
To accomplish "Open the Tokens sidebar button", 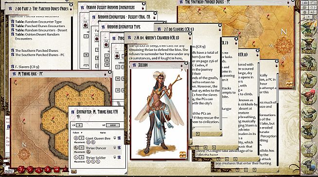I will tap(308, 149).
